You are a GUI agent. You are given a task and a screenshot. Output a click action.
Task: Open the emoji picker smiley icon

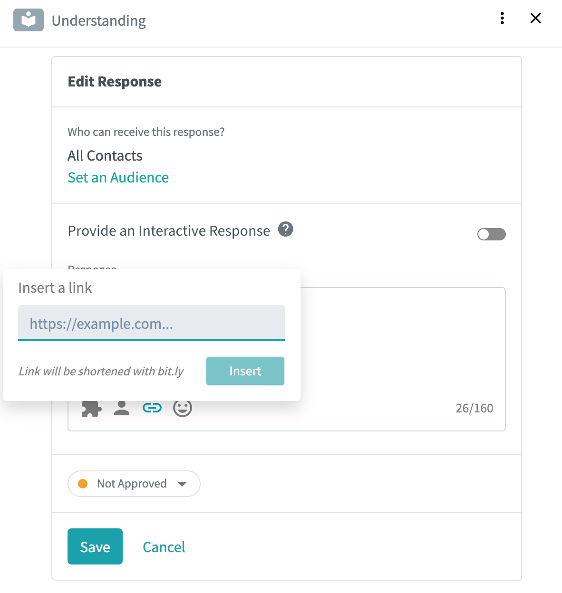[x=183, y=408]
